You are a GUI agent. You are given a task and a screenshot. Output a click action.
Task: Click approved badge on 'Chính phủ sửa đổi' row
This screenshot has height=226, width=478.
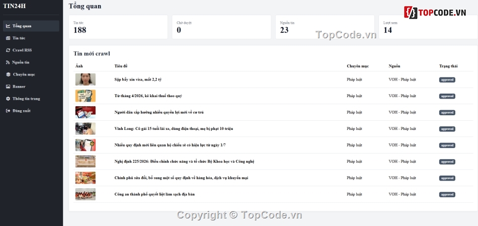pyautogui.click(x=447, y=178)
